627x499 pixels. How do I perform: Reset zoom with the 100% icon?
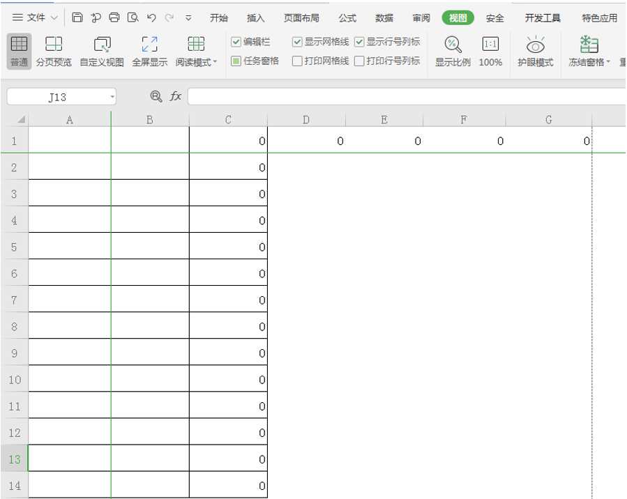[x=490, y=44]
